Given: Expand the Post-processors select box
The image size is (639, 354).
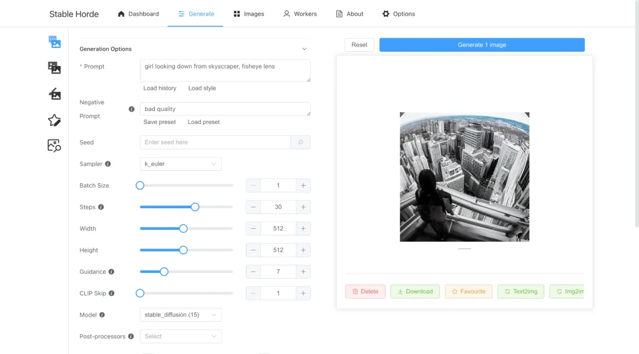Looking at the screenshot, I should (x=180, y=337).
